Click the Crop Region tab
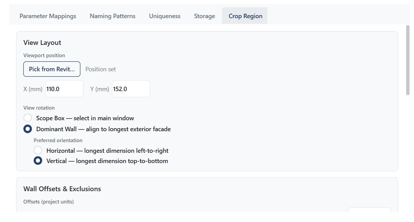Screen dimensions: 414x222 pyautogui.click(x=245, y=16)
